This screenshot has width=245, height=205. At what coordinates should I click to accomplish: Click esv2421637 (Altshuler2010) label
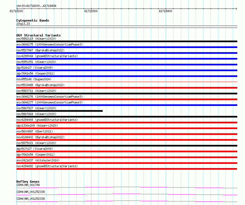pos(38,160)
